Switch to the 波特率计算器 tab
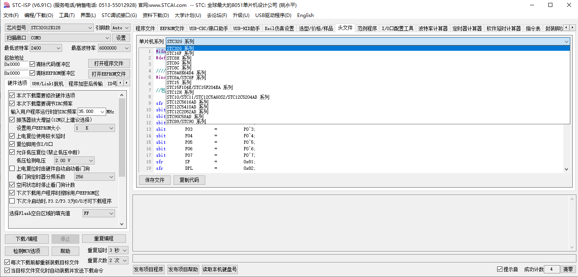578x277 pixels. pyautogui.click(x=433, y=28)
